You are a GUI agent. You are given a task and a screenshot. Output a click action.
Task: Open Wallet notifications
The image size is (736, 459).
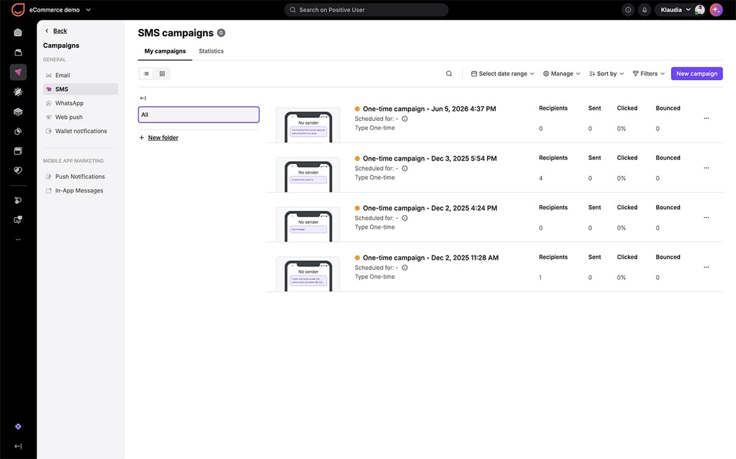80,131
